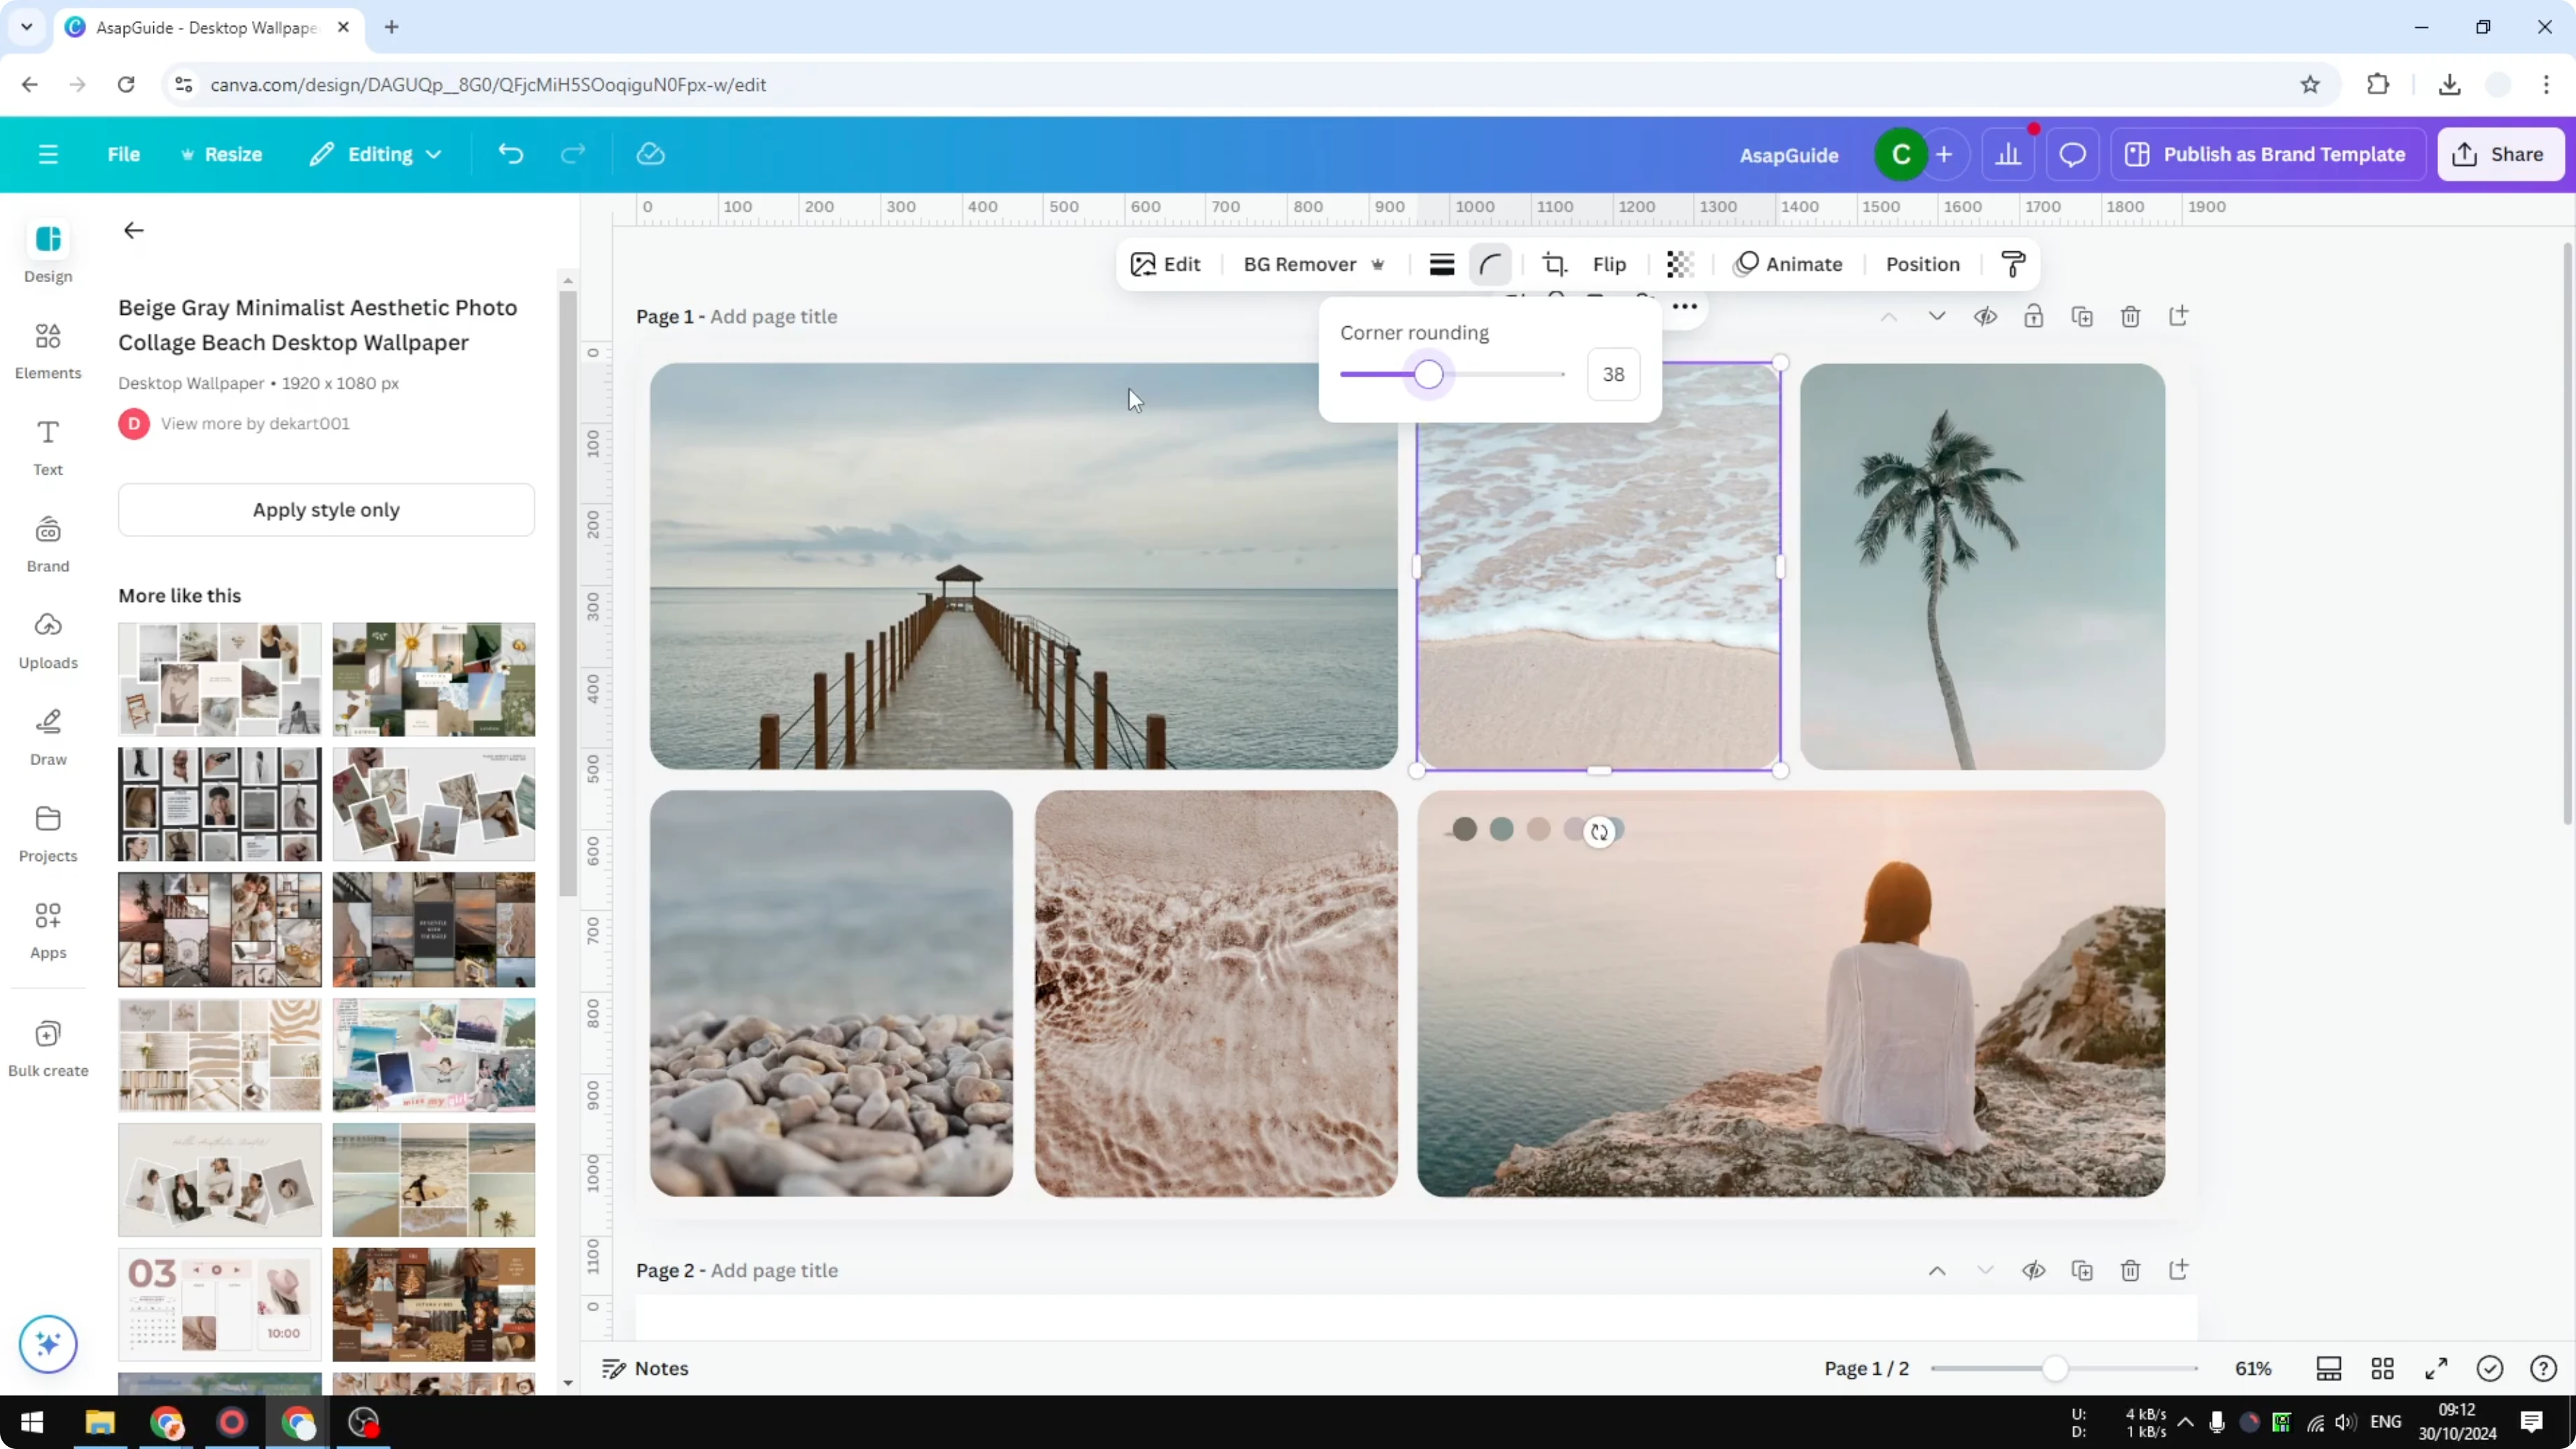Lock Page 1 with the padlock icon
This screenshot has width=2576, height=1449.
tap(2034, 316)
